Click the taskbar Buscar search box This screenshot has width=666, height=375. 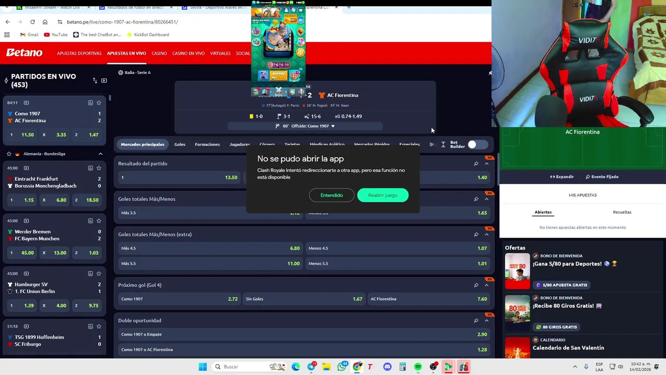coord(250,367)
